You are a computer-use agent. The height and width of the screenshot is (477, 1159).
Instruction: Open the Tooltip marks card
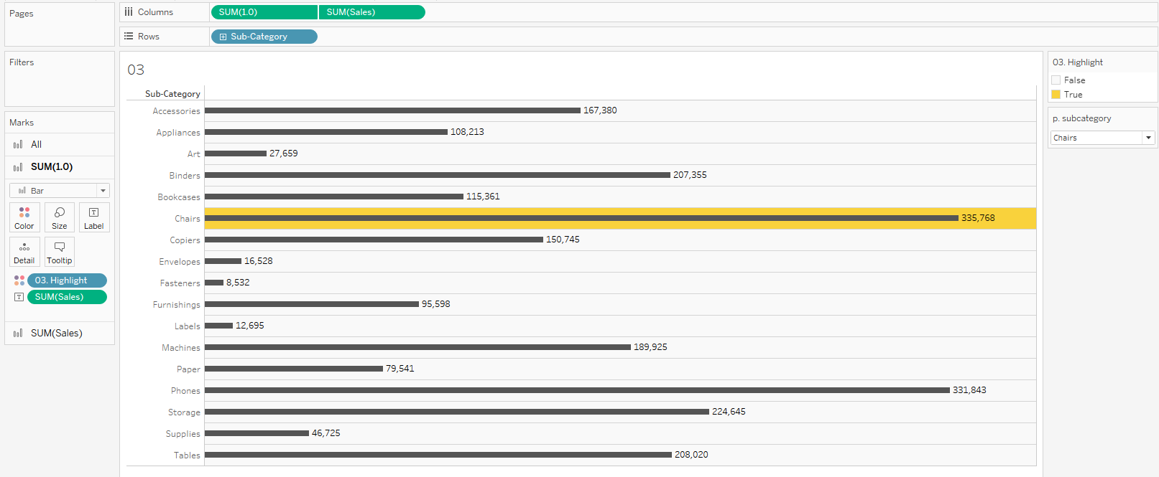60,252
